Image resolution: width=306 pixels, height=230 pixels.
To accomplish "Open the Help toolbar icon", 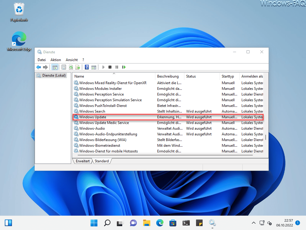I will click(87, 67).
